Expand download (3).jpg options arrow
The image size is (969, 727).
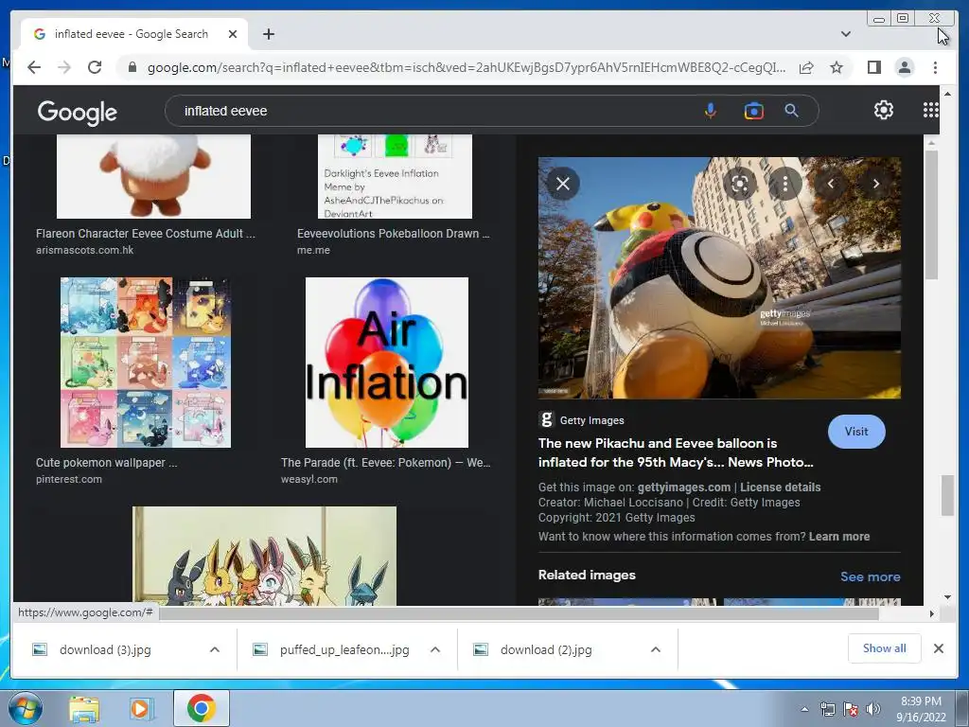(215, 649)
